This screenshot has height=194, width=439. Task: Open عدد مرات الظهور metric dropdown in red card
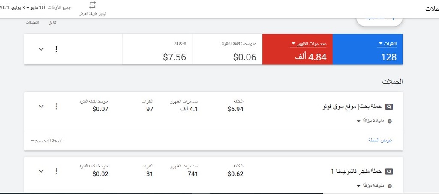pos(308,44)
